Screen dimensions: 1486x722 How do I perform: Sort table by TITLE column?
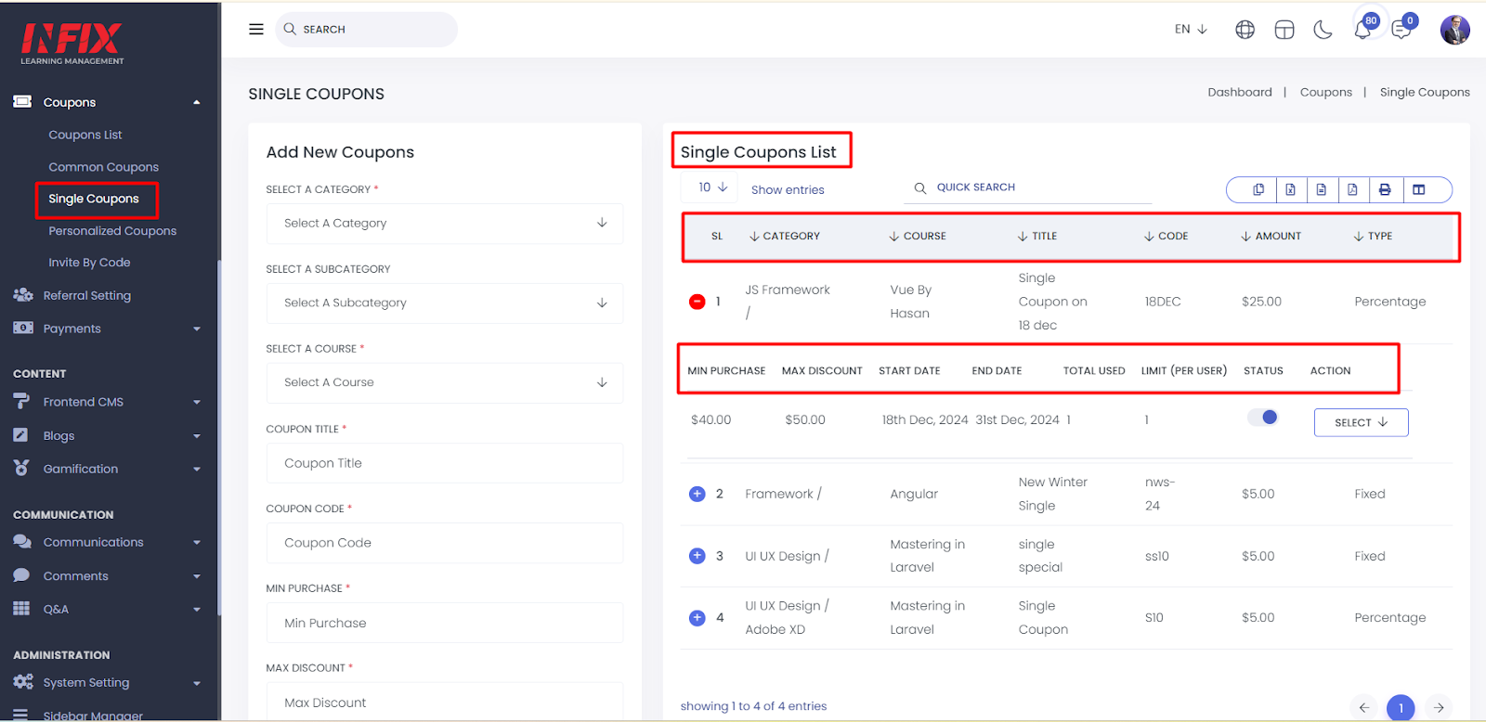tap(1037, 236)
